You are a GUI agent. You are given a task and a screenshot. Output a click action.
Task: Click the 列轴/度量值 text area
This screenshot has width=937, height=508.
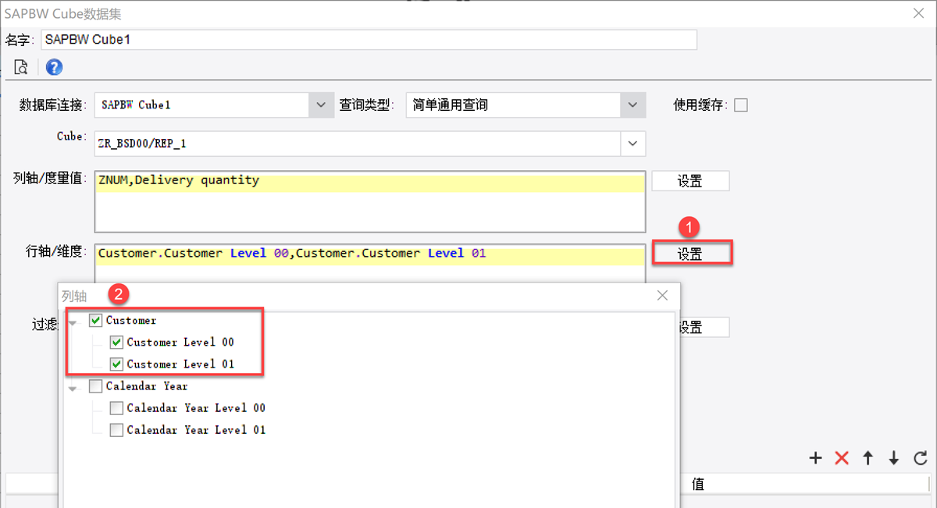pos(370,201)
